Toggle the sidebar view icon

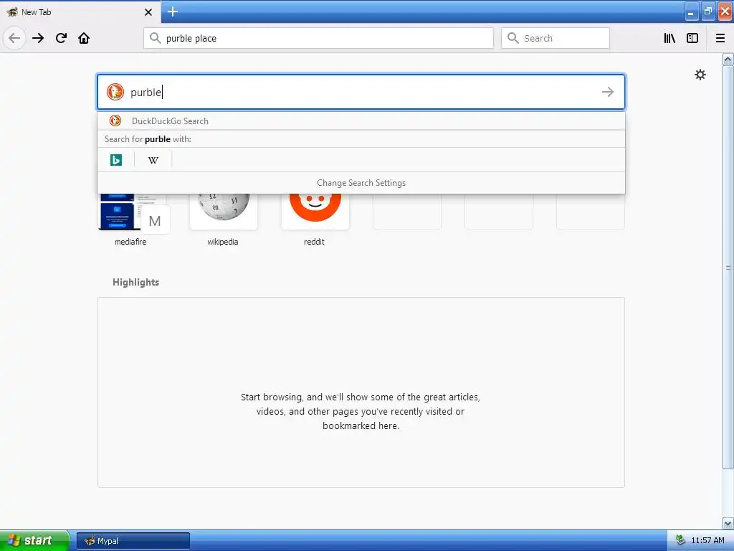pyautogui.click(x=692, y=38)
